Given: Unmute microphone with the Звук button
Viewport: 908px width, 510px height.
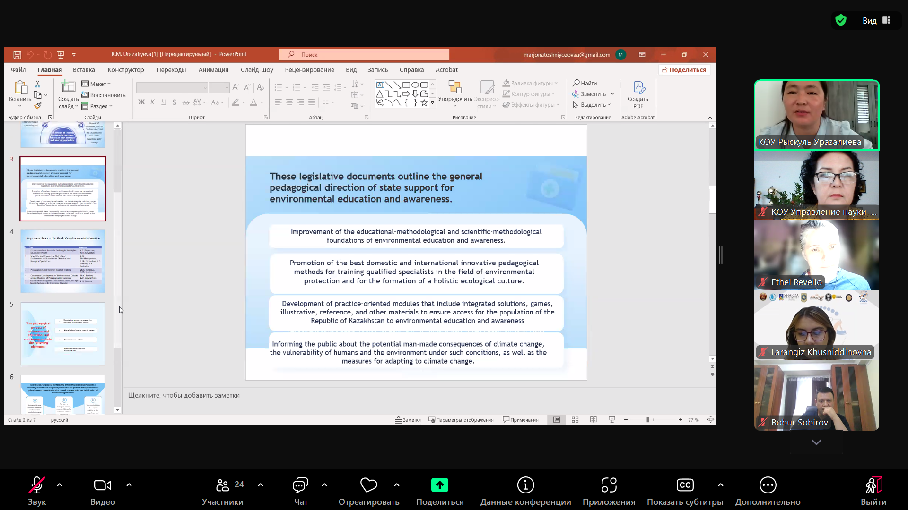Looking at the screenshot, I should coord(37,491).
